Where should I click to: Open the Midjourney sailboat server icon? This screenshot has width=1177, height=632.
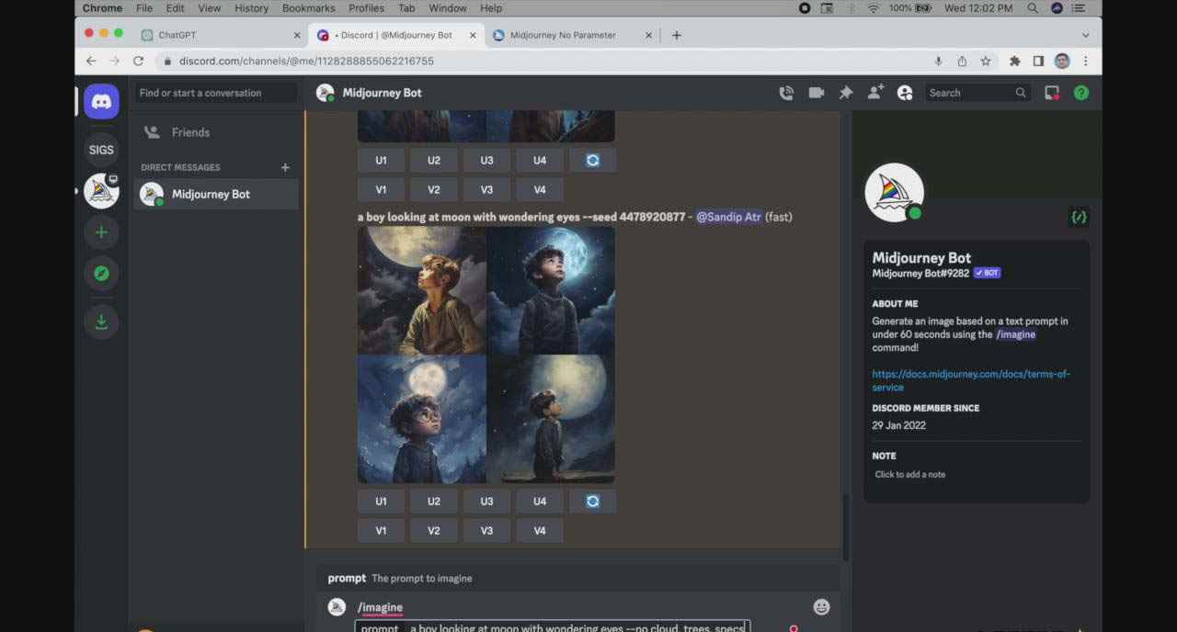pos(101,191)
